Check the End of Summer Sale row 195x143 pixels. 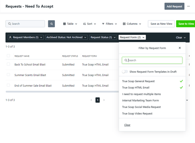9,85
